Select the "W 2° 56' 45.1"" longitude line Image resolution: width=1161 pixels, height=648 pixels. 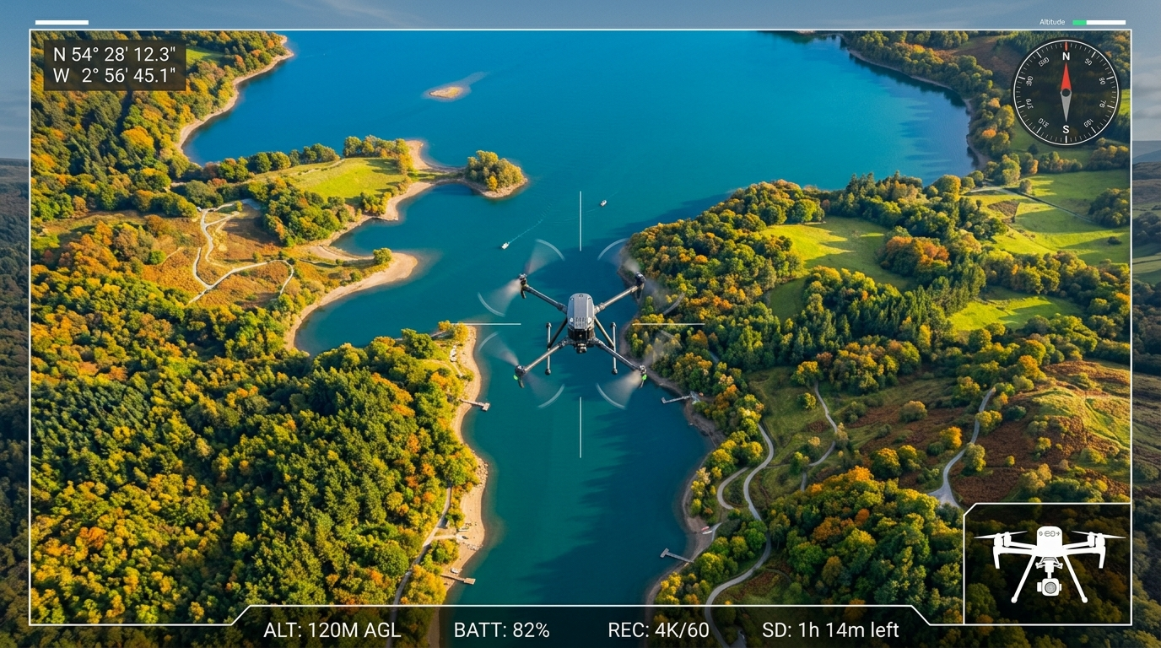click(x=114, y=77)
